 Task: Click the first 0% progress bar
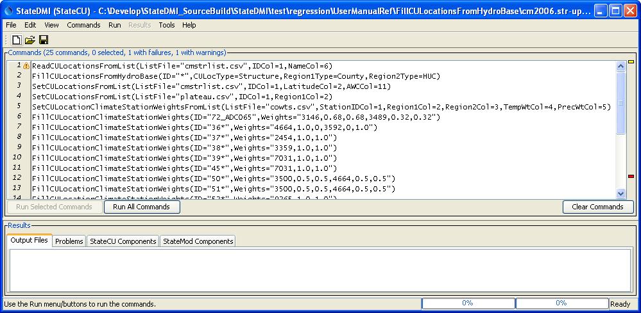[x=468, y=303]
